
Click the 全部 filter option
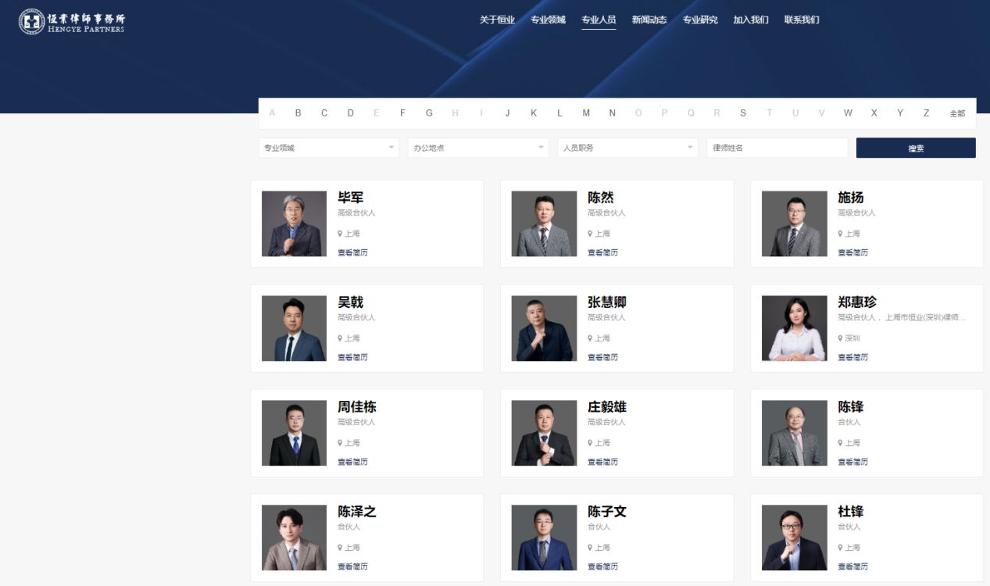(957, 113)
